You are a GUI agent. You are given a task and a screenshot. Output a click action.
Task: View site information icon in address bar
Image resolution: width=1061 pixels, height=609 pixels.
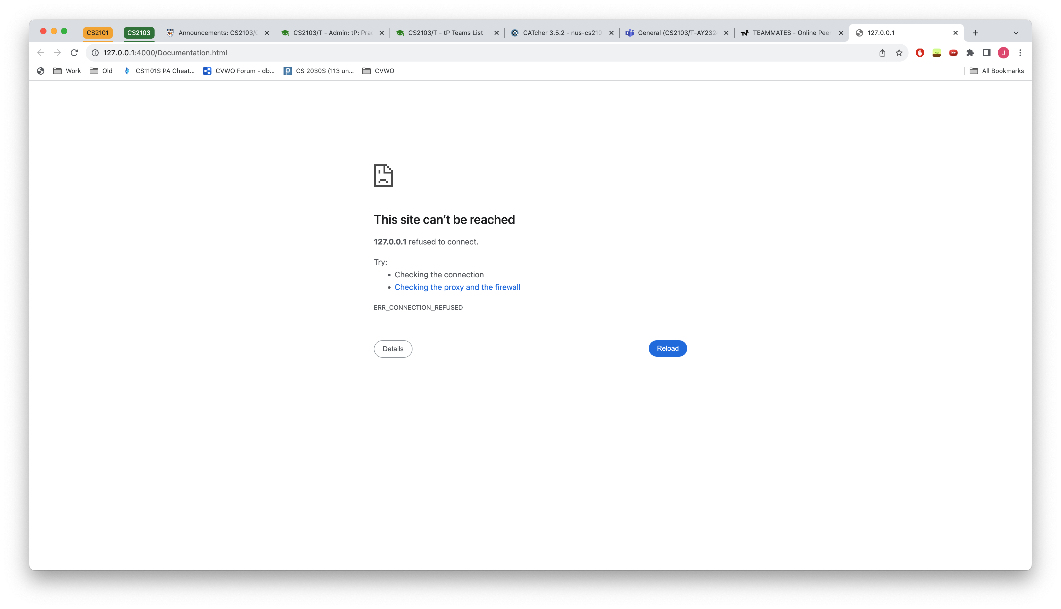(x=95, y=53)
